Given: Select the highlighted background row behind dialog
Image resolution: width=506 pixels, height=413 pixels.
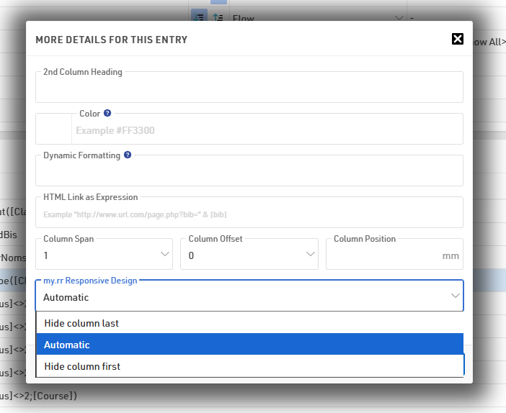Looking at the screenshot, I should (13, 280).
